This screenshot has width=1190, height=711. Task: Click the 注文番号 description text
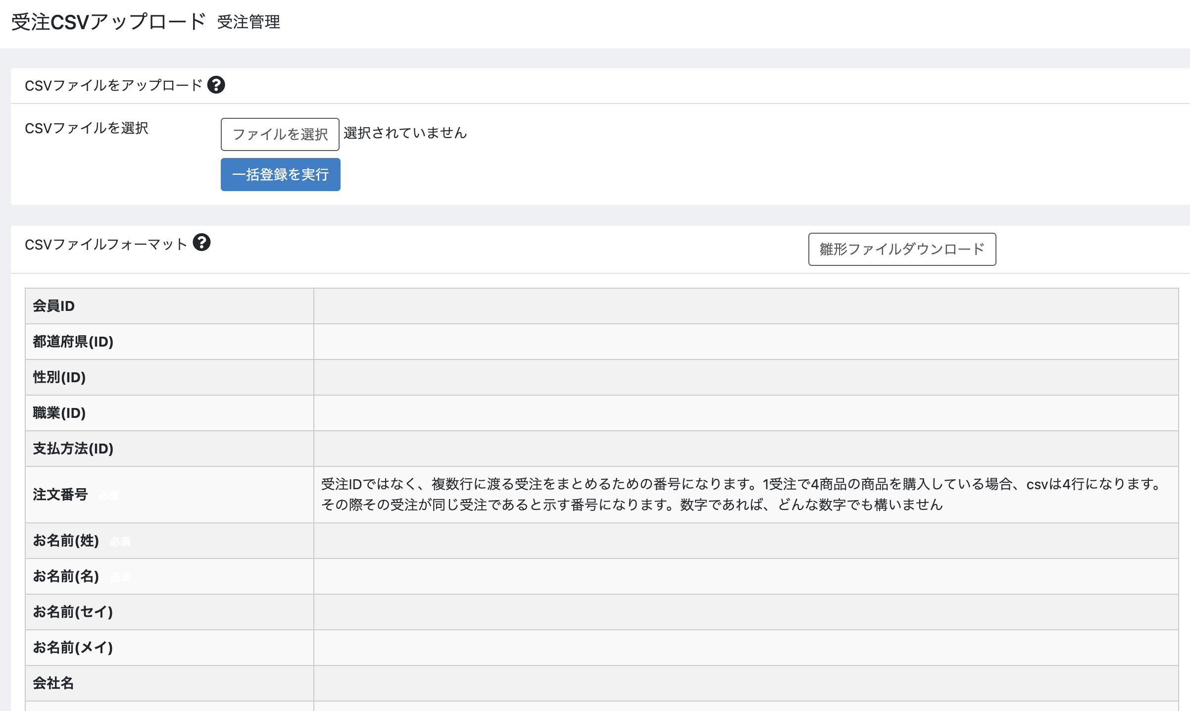click(741, 494)
